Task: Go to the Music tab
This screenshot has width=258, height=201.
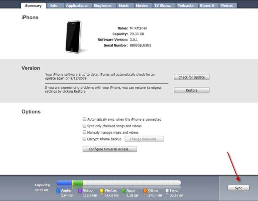Action: 124,6
